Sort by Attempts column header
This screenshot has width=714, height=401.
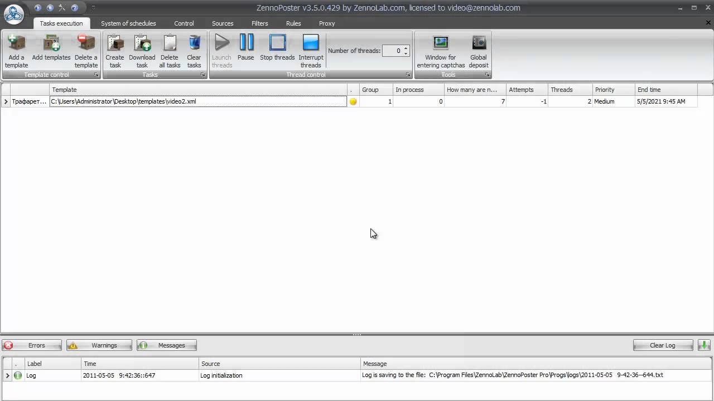(x=527, y=90)
